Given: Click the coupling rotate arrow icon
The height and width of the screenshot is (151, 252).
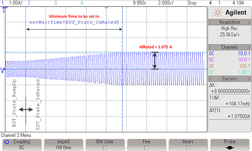Looking at the screenshot, I should (6, 142).
